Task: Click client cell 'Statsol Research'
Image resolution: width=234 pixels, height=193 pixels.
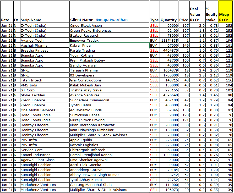Action: coord(109,36)
